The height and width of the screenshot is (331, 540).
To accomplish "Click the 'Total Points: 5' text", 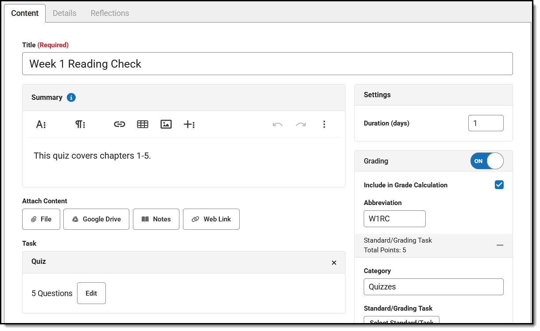I will pos(385,250).
